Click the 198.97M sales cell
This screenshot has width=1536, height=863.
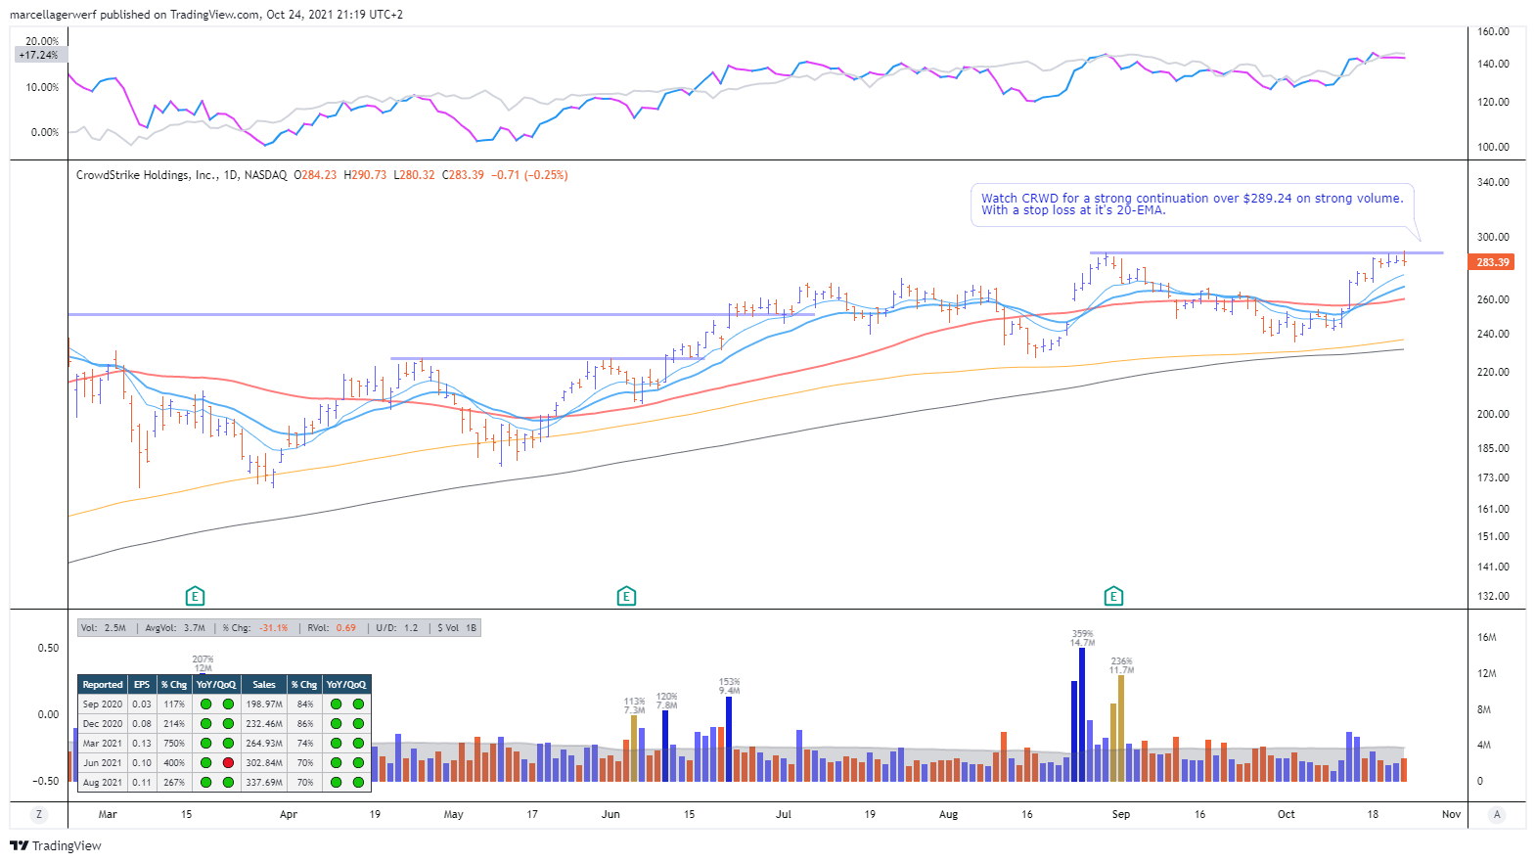point(264,704)
